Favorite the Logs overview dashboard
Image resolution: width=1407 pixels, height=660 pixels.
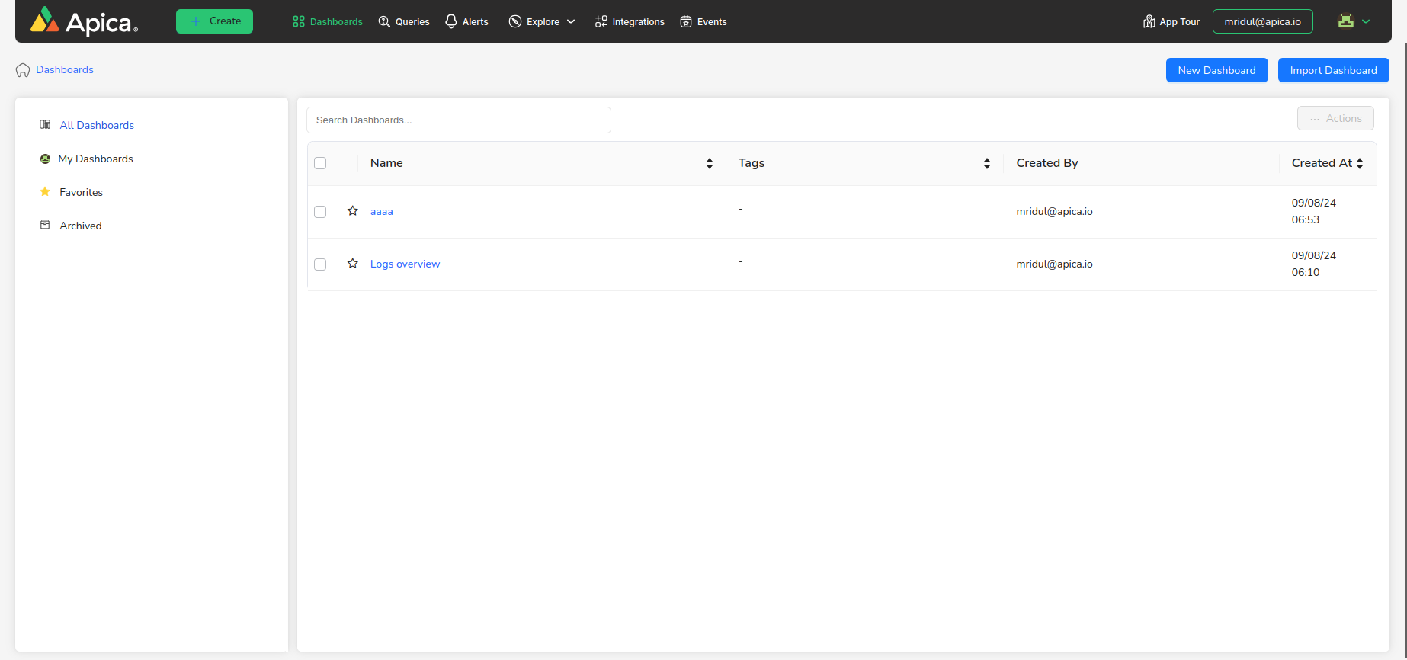click(353, 264)
